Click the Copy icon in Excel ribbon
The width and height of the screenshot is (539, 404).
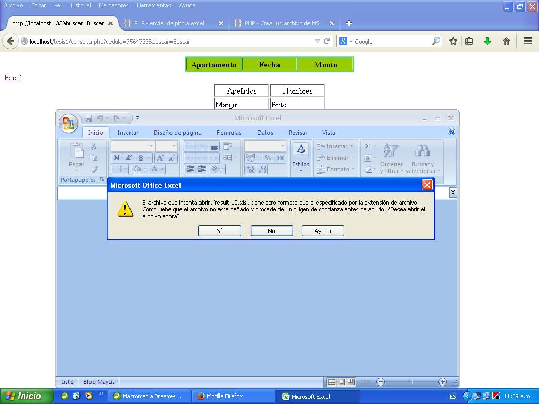click(x=93, y=158)
